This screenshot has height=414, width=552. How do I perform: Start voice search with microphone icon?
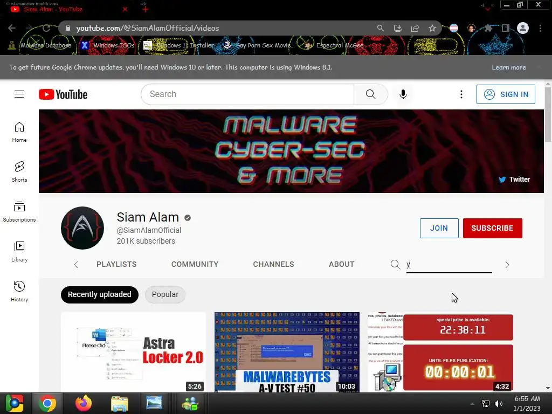point(403,94)
